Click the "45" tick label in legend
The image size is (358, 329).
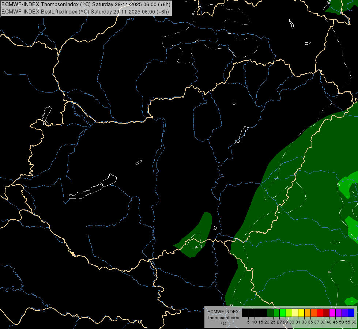(x=335, y=322)
